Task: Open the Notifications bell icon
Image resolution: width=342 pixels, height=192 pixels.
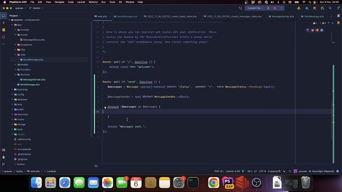Action: (x=338, y=15)
